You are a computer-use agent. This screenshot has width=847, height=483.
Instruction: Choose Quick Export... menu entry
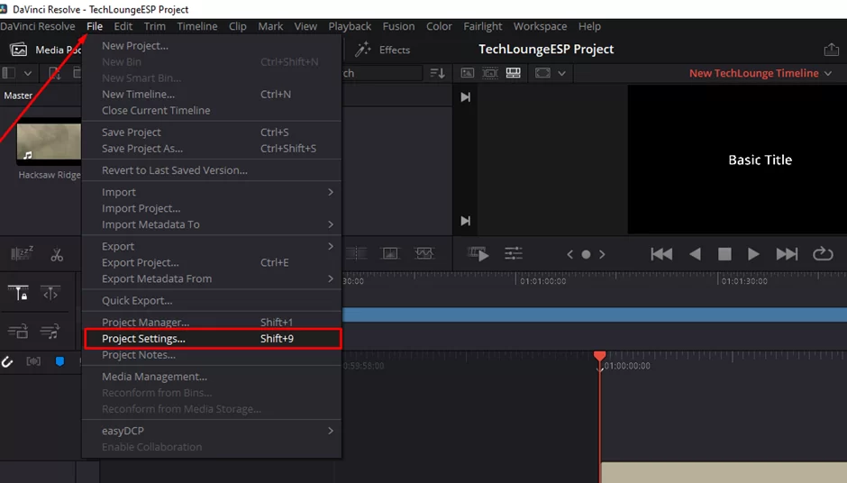pyautogui.click(x=212, y=300)
